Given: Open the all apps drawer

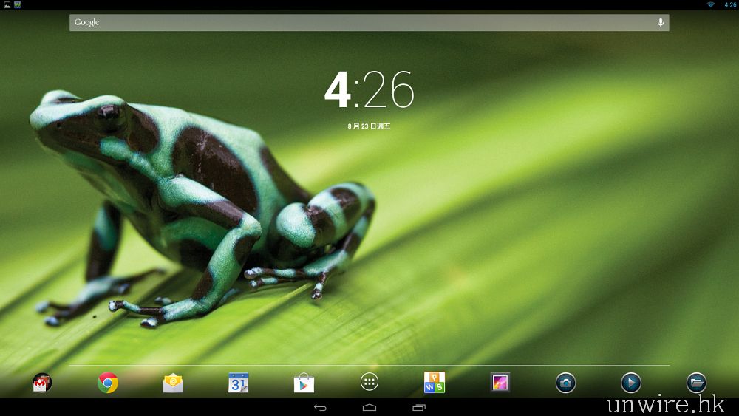Looking at the screenshot, I should [x=369, y=382].
